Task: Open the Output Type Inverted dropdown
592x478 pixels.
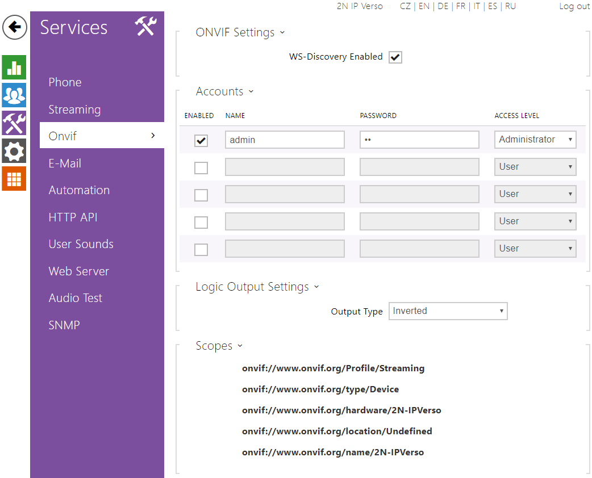Action: click(448, 311)
